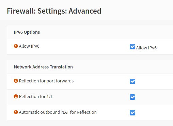Click the word Advanced in page title
The height and width of the screenshot is (126, 173).
(x=85, y=11)
